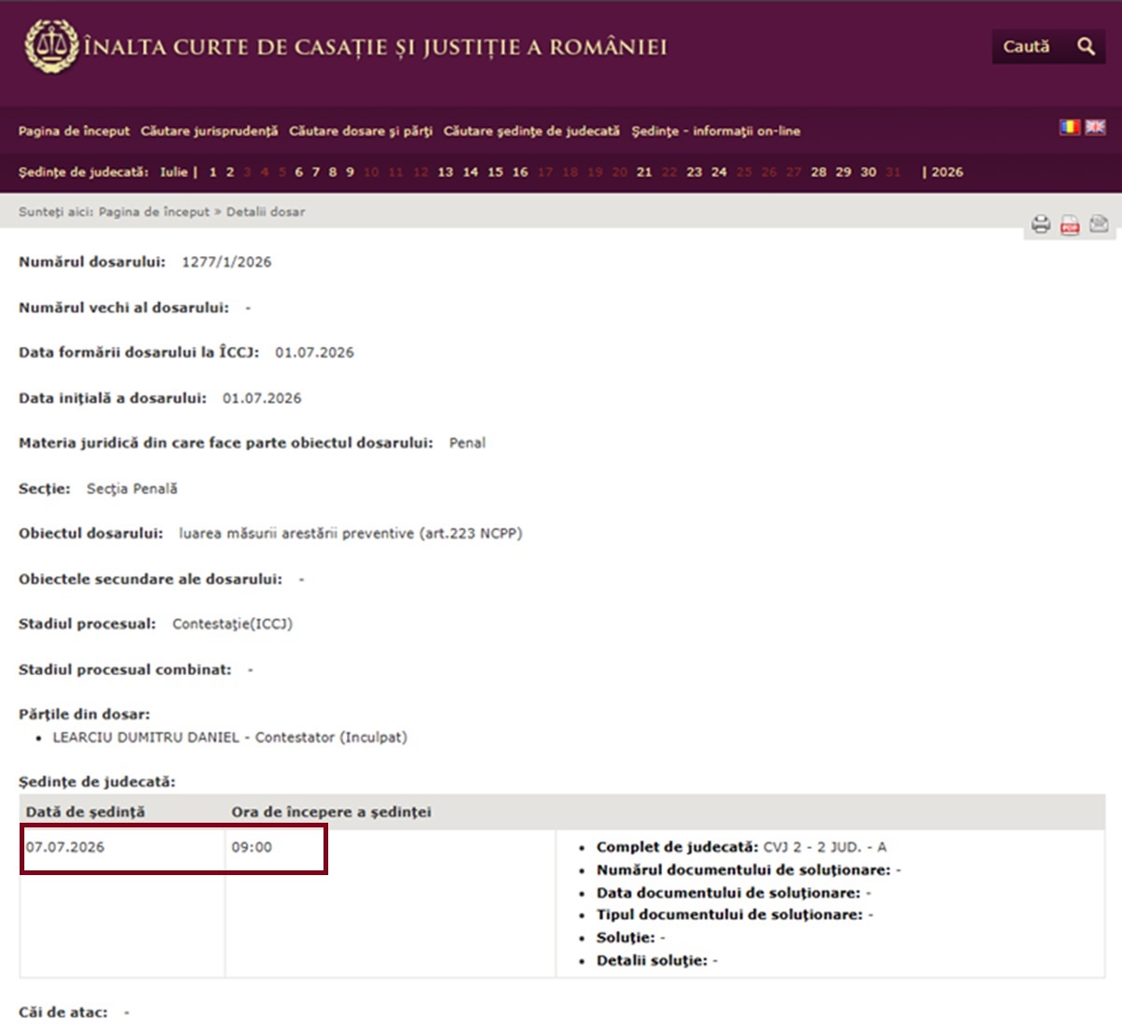The width and height of the screenshot is (1122, 1034).
Task: Select hearing day 14 in calendar strip
Action: 470,172
